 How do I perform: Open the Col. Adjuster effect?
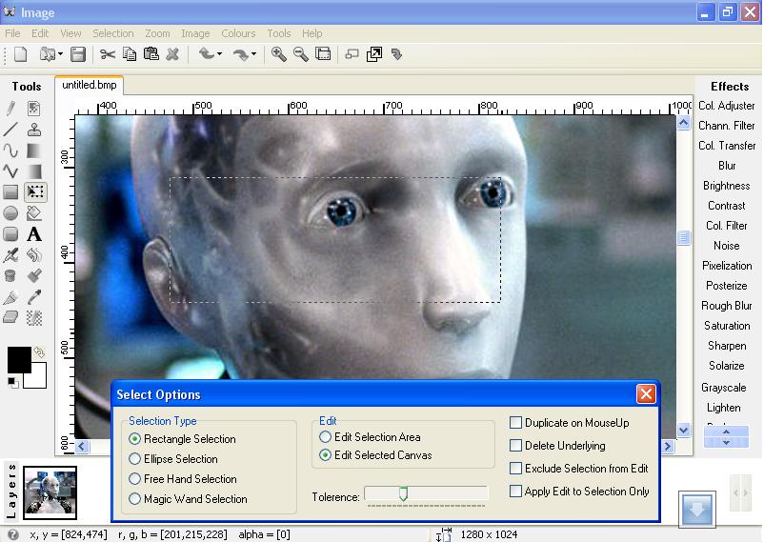point(727,106)
